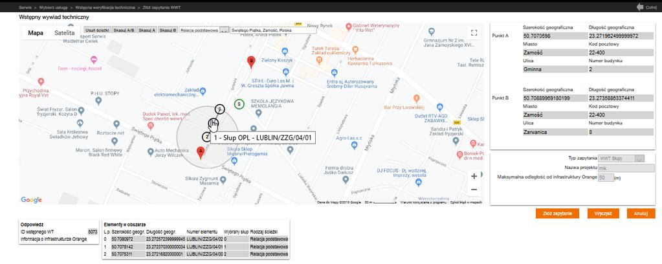Click Sikora Zygmunt Masarnia pin

coord(223,179)
